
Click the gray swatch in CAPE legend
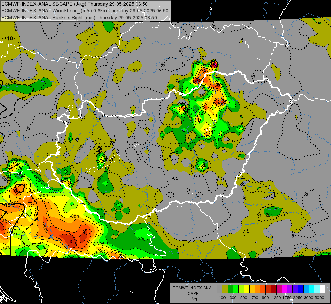coord(219,289)
